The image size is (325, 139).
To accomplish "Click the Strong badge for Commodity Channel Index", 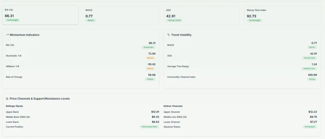I will pos(312,79).
